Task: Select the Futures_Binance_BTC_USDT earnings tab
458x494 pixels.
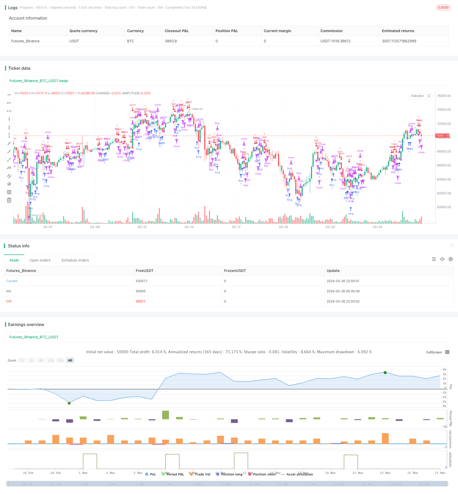Action: click(34, 337)
